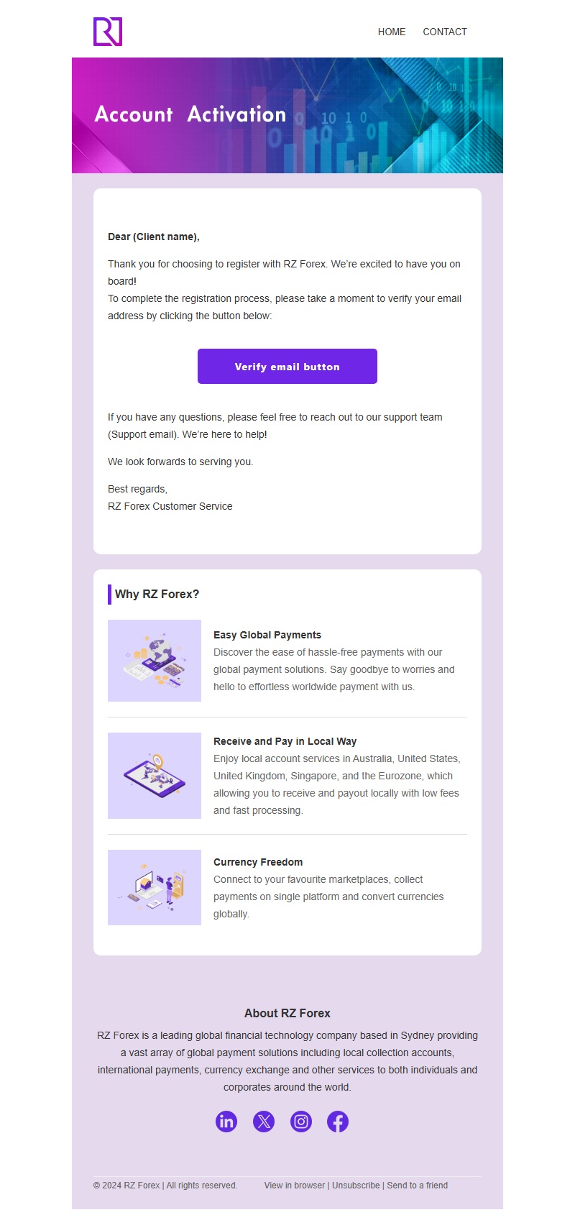Go to the HOME menu item
Image resolution: width=575 pixels, height=1215 pixels.
[392, 32]
